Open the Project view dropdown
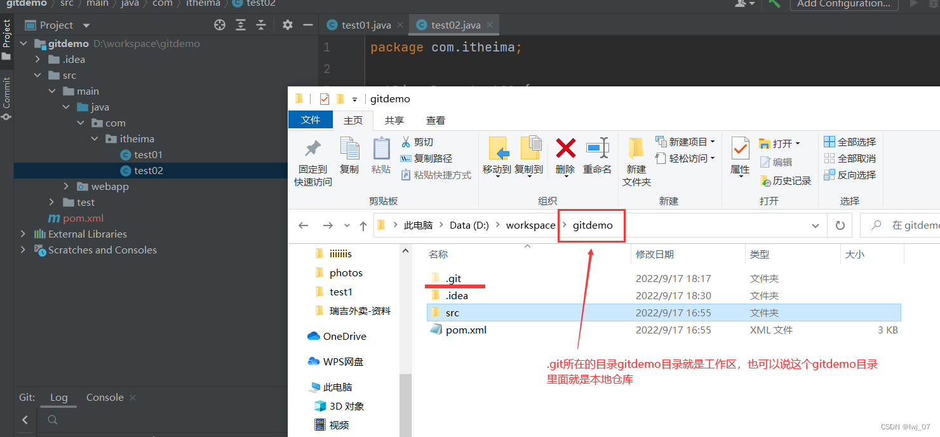 86,25
